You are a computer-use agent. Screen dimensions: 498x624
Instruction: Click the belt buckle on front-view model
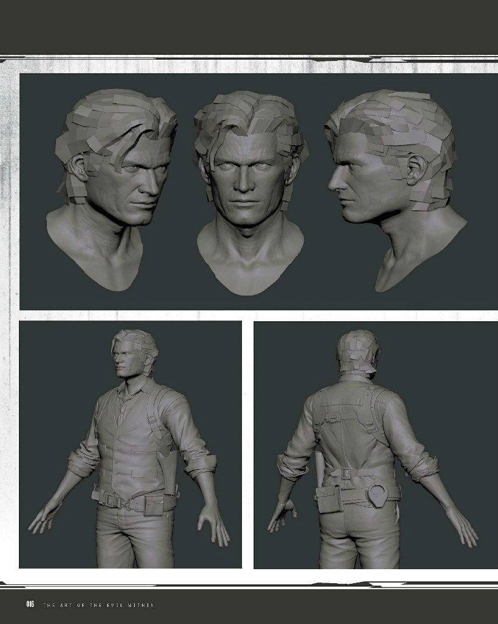point(112,500)
